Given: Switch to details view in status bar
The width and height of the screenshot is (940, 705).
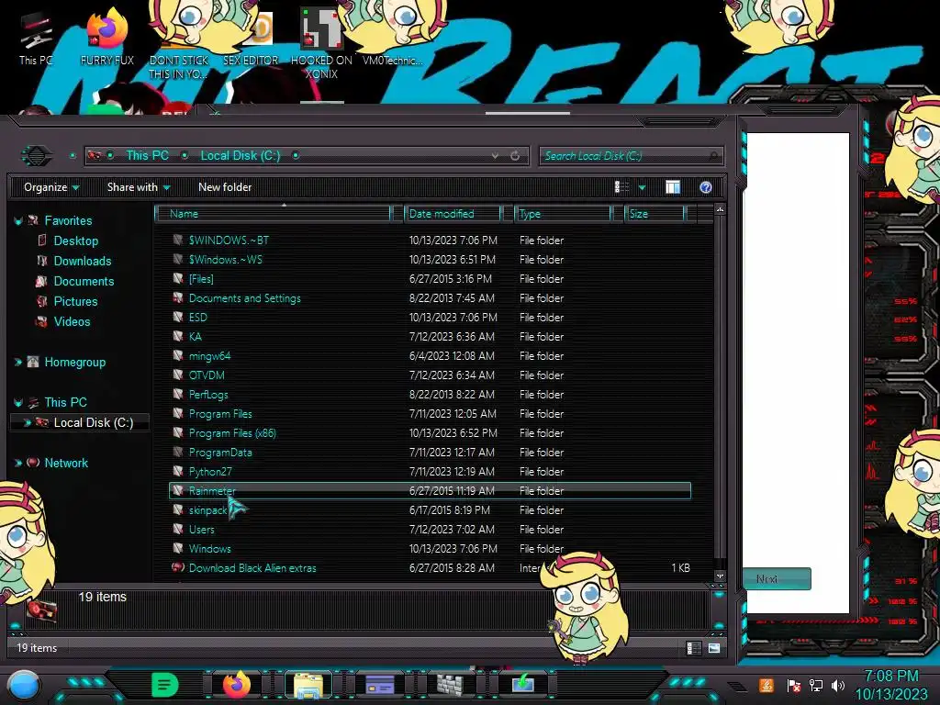Looking at the screenshot, I should point(692,648).
